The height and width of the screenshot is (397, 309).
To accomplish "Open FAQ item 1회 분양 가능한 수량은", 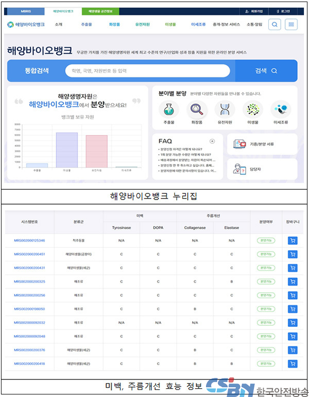I will 185,155.
